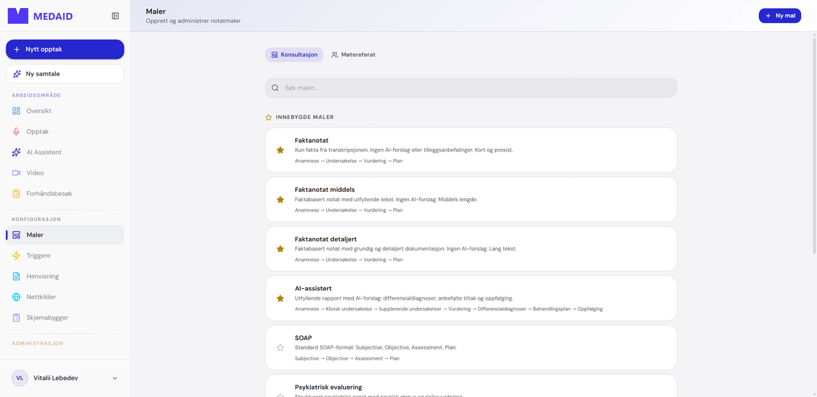Screen dimensions: 817x397
Task: Open Triggere lightning icon
Action: pyautogui.click(x=16, y=256)
